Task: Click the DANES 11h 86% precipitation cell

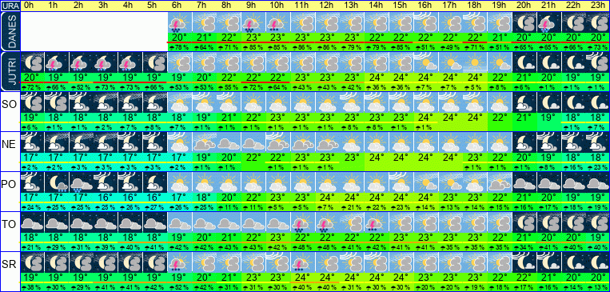Action: [x=303, y=47]
